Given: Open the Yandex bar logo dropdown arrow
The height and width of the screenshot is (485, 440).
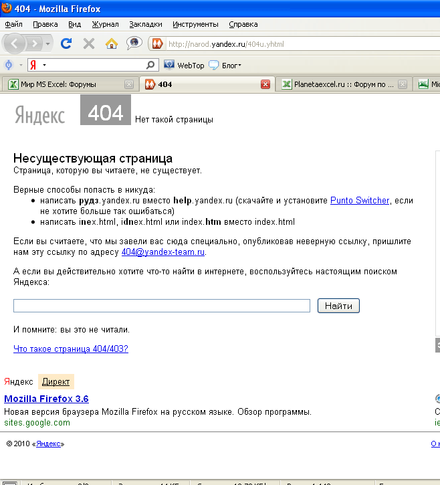Looking at the screenshot, I should [21, 65].
